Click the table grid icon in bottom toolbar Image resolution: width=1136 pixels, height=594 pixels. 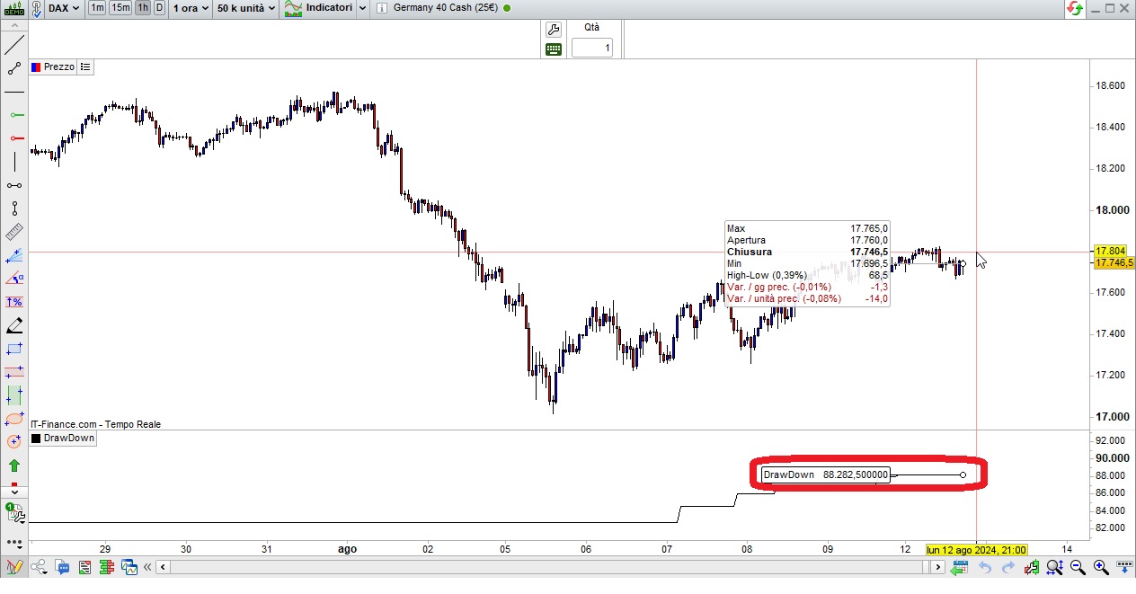click(x=106, y=567)
